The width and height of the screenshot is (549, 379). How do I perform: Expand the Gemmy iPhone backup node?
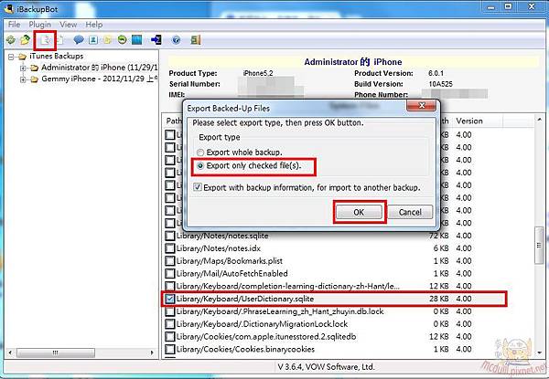[x=23, y=79]
